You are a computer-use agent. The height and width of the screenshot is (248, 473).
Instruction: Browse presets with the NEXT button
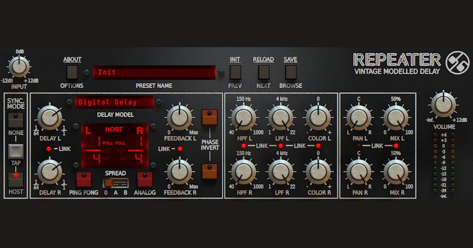point(263,73)
